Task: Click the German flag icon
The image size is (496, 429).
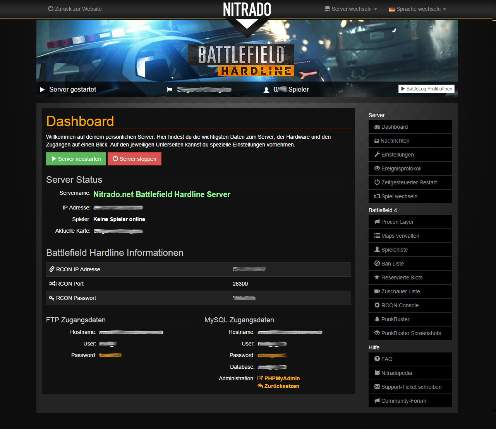Action: 392,9
